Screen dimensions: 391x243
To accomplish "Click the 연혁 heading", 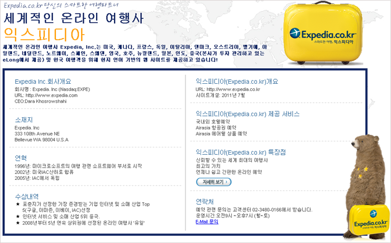I will pos(21,158).
